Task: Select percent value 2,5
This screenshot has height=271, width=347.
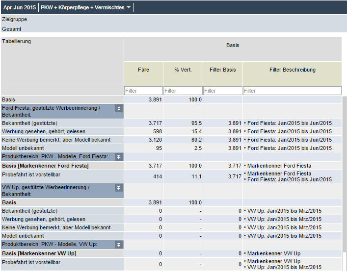Action: tap(198, 148)
